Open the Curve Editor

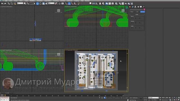(x=110, y=4)
